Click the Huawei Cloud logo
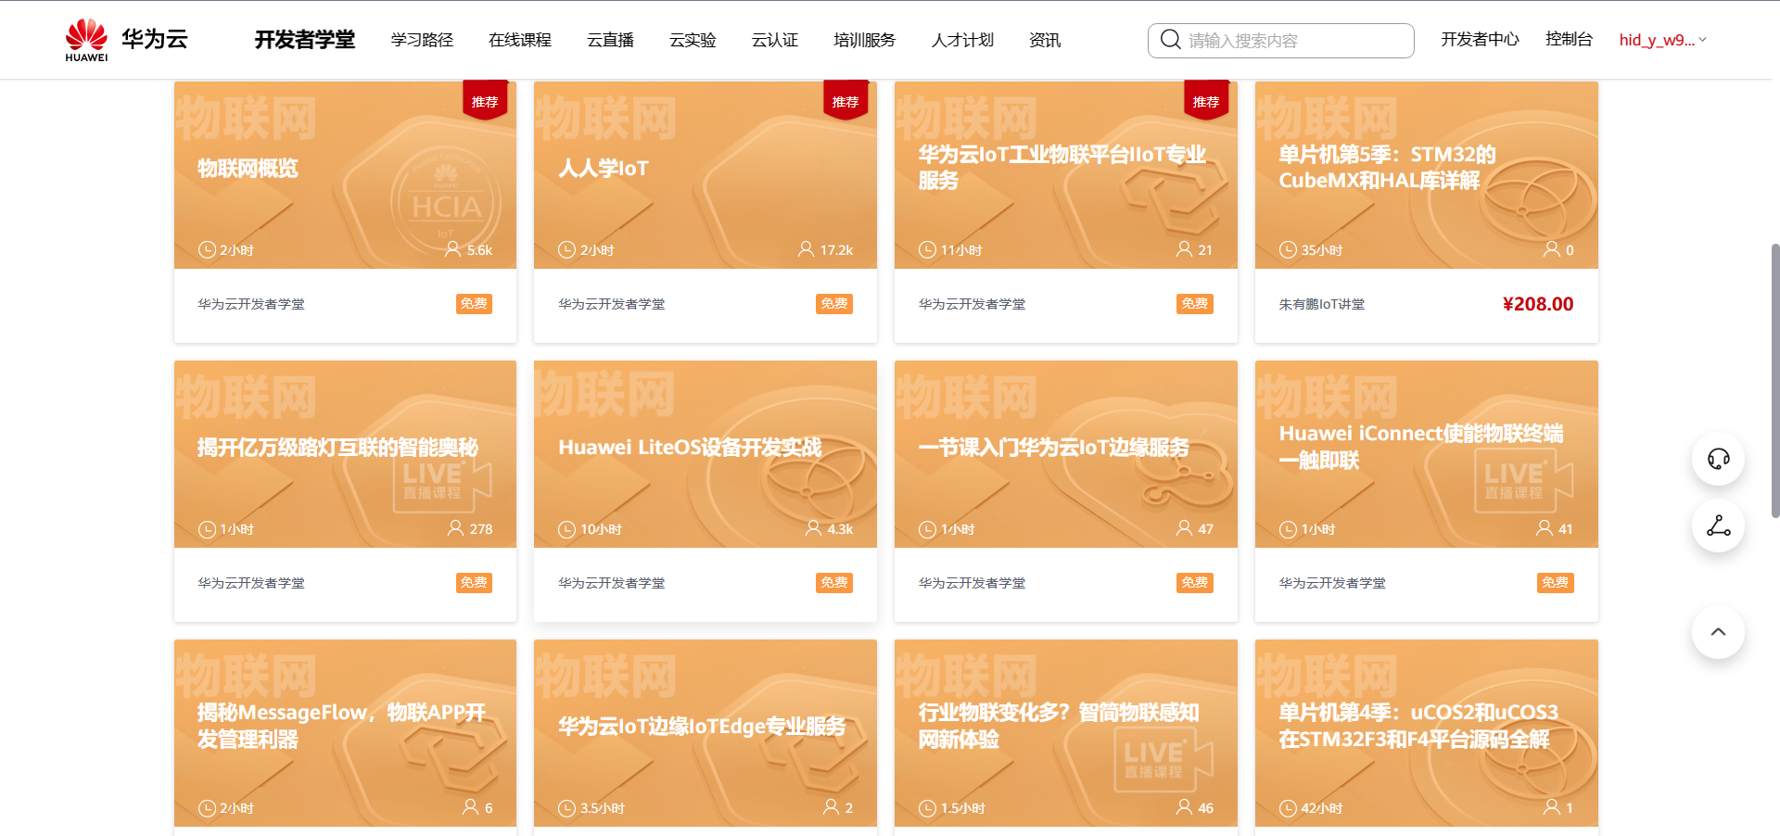 [127, 40]
